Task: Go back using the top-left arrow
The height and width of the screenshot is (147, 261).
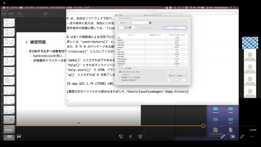Action: click(4, 3)
